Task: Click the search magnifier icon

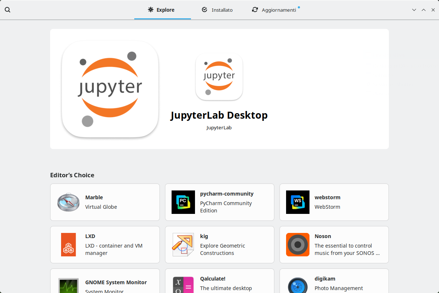Action: click(x=7, y=10)
